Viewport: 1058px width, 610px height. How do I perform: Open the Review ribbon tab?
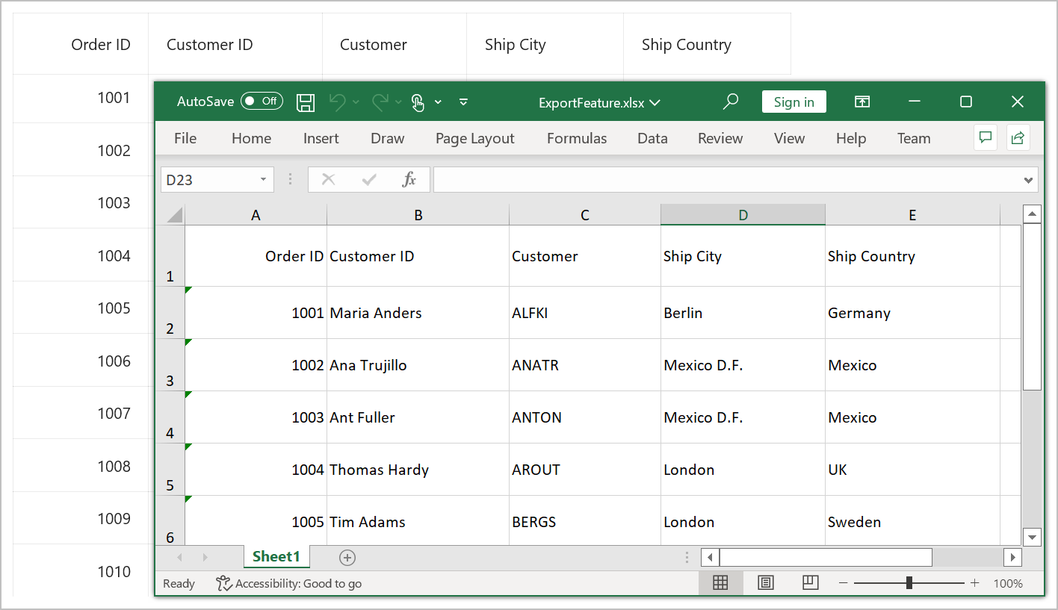tap(720, 138)
